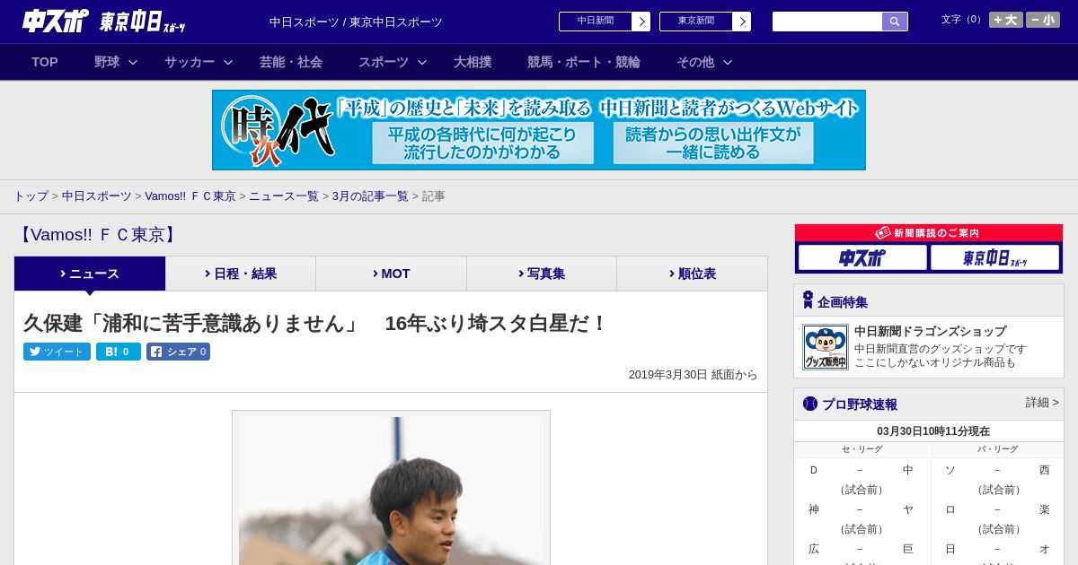This screenshot has width=1078, height=565.
Task: Select the 日程・結果 tab
Action: [x=241, y=274]
